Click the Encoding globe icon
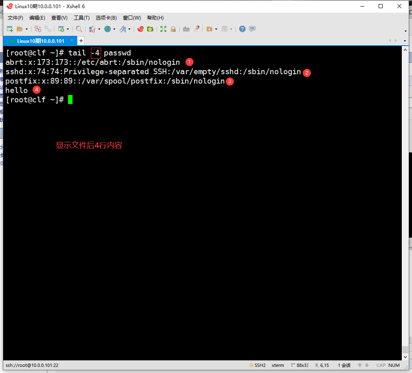 point(108,29)
